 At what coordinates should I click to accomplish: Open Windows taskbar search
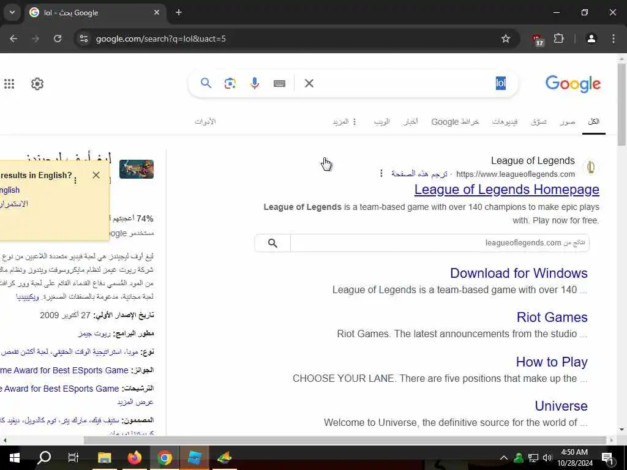(x=44, y=457)
